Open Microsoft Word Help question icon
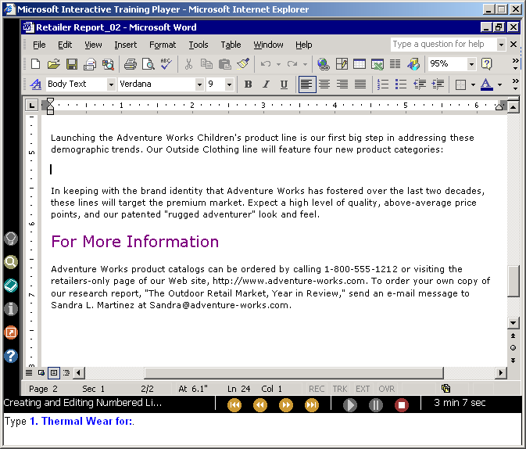 click(486, 64)
